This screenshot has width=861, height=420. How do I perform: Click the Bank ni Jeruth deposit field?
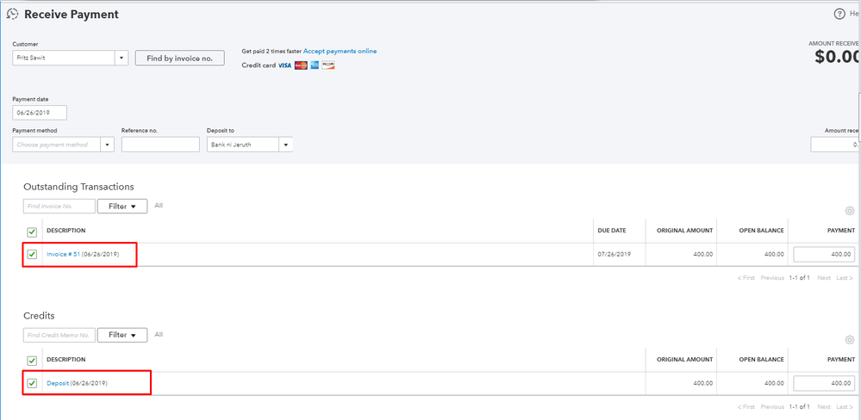click(x=243, y=145)
